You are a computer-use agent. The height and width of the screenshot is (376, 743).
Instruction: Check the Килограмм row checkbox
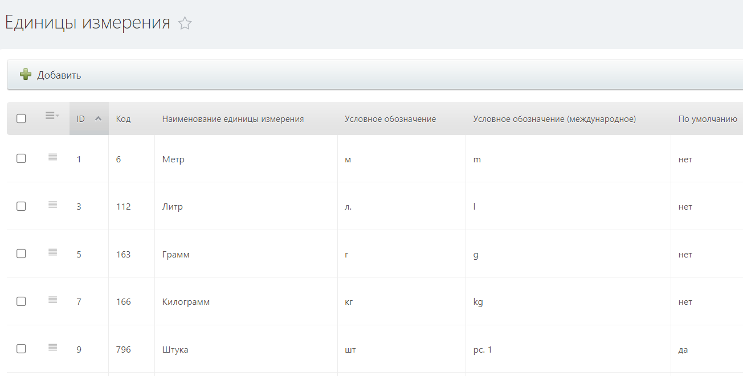click(21, 301)
